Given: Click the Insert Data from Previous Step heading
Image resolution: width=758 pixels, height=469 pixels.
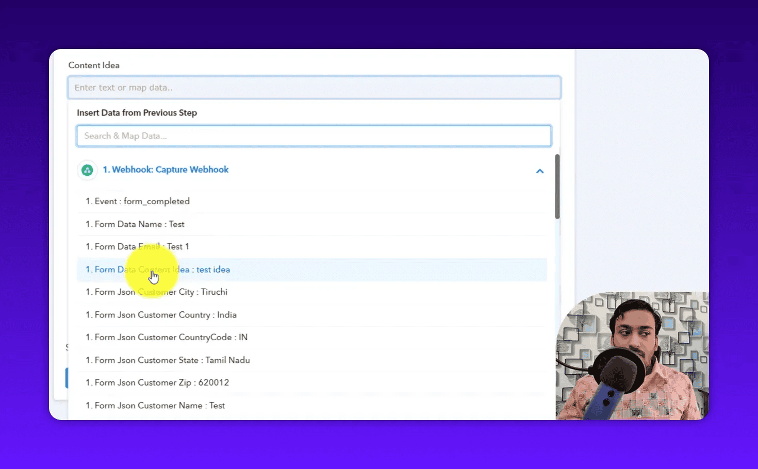Looking at the screenshot, I should pyautogui.click(x=137, y=113).
